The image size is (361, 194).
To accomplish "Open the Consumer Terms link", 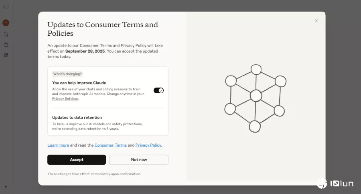I will tap(111, 145).
